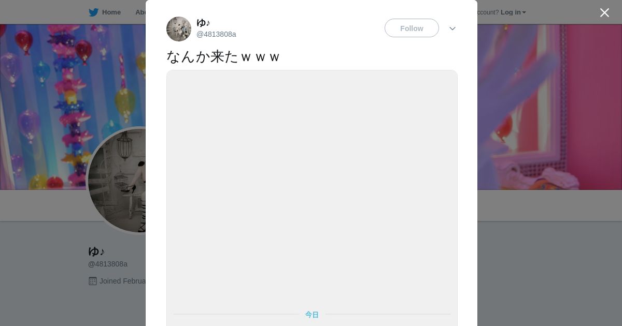Click the 今日 date separator label
The image size is (622, 326).
[x=312, y=315]
